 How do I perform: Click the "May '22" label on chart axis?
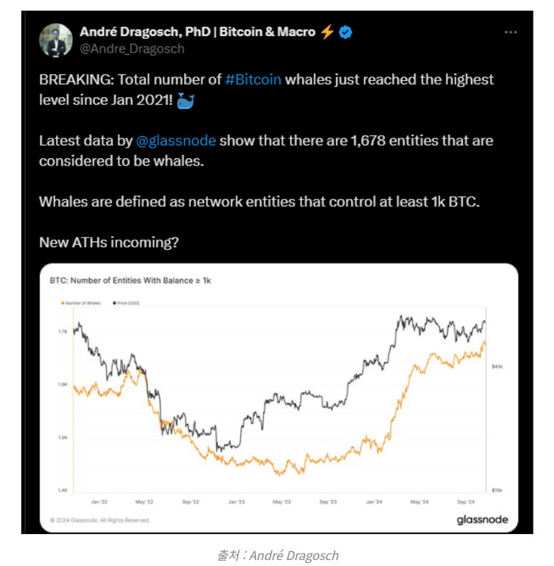[x=144, y=502]
